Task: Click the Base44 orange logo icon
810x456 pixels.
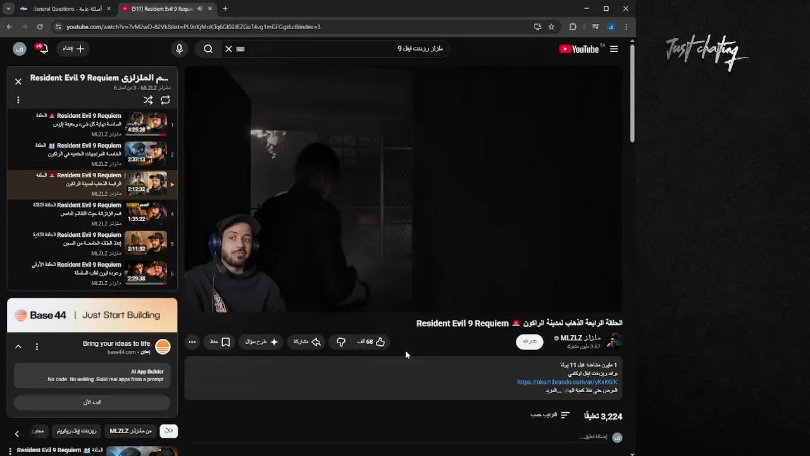Action: tap(163, 346)
